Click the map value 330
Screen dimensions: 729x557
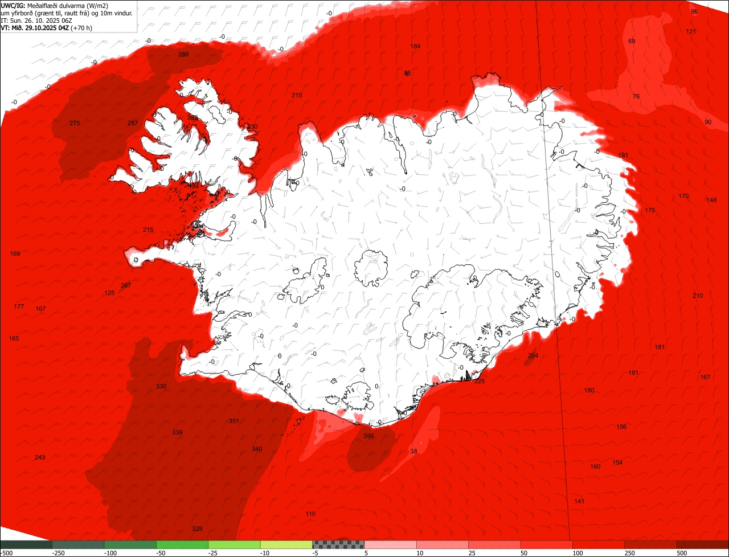coord(161,387)
